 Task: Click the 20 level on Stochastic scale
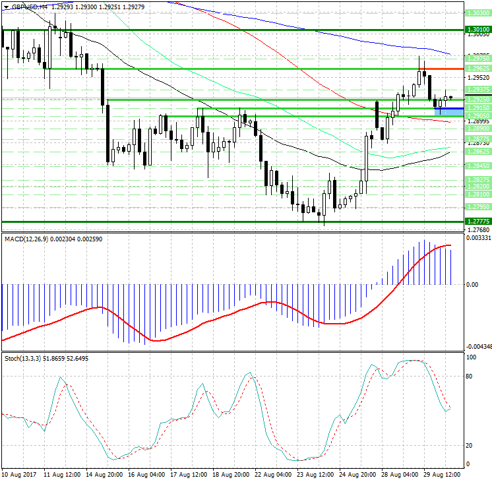471,445
